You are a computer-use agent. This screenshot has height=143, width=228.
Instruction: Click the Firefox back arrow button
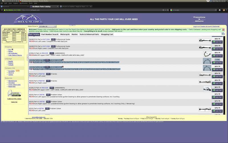2,10
